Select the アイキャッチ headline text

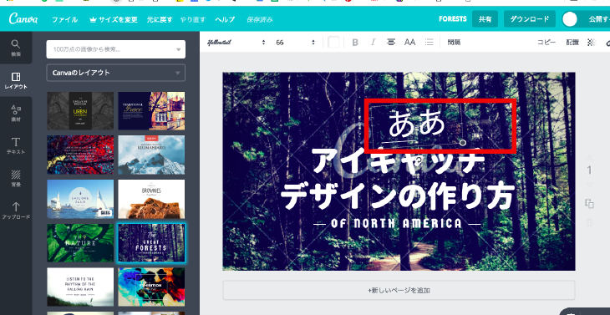click(x=399, y=161)
